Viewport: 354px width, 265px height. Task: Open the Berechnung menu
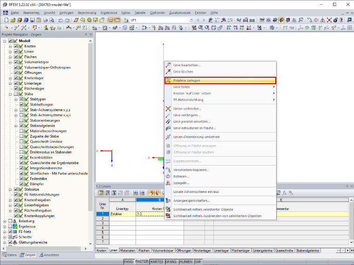[87, 13]
